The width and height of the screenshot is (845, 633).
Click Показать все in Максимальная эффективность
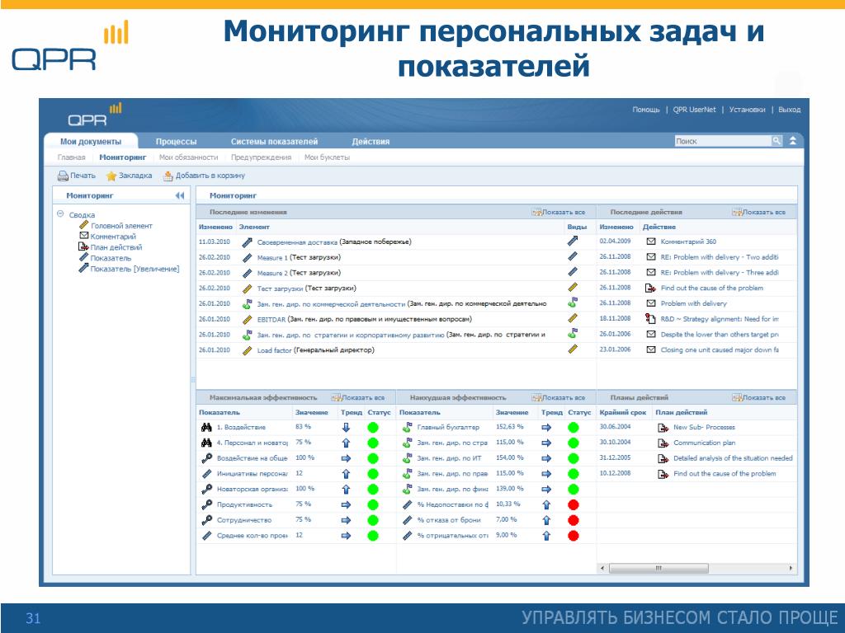358,398
